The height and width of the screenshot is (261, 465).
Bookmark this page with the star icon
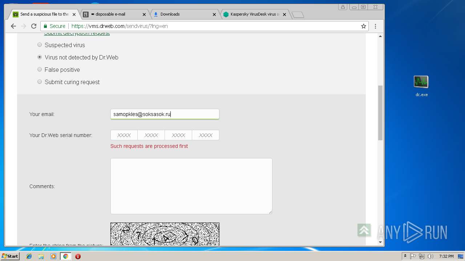tap(363, 26)
